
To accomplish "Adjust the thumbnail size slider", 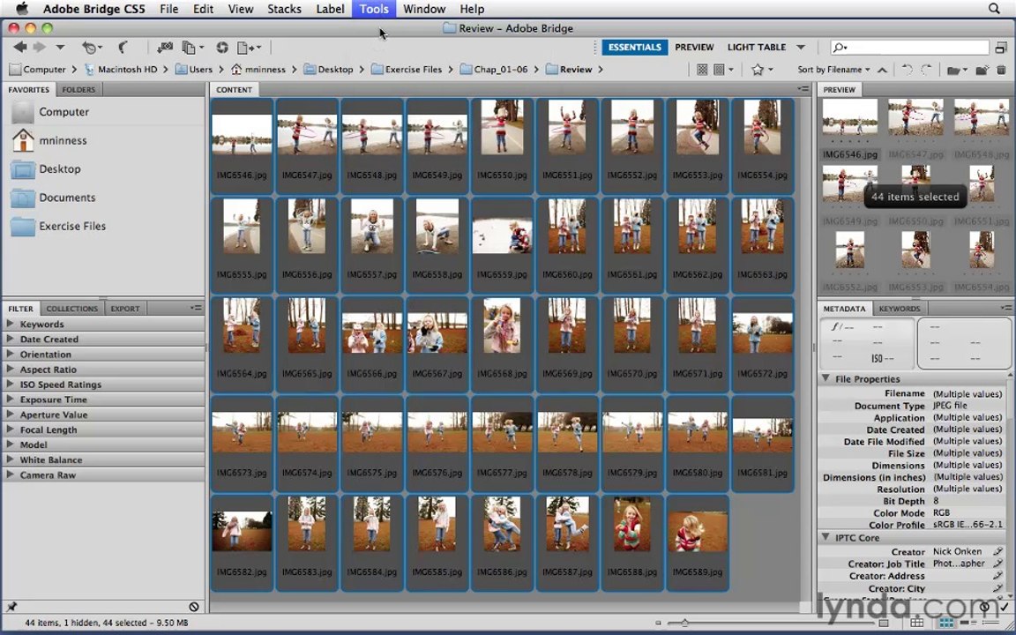I will tap(684, 623).
